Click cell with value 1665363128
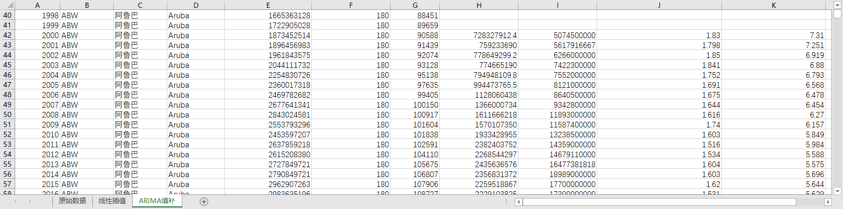 (268, 16)
